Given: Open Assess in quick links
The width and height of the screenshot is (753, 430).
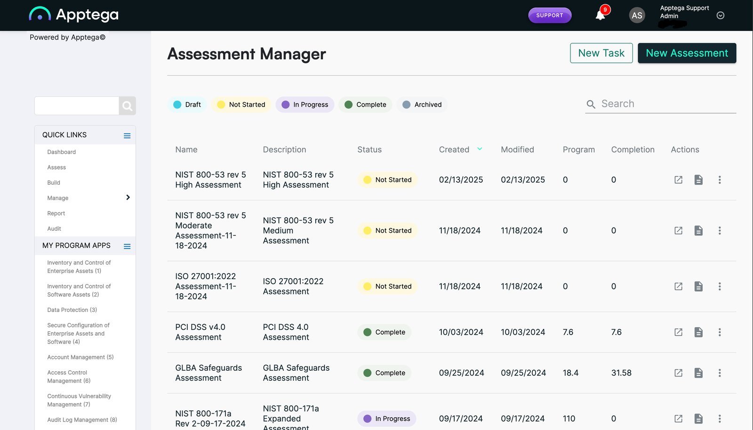Looking at the screenshot, I should point(56,167).
